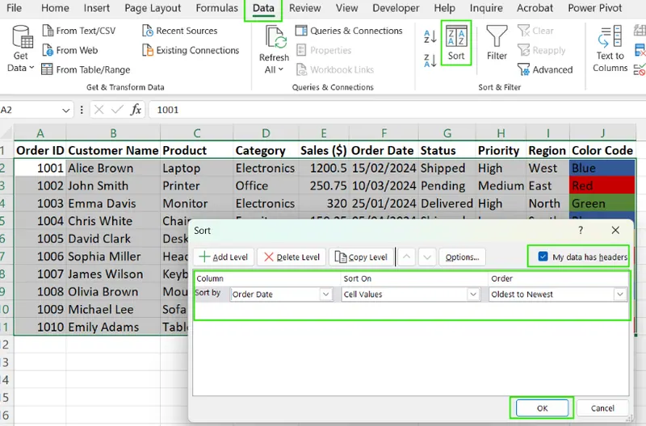Select the blue color-coded cell
This screenshot has width=646, height=426.
[602, 168]
